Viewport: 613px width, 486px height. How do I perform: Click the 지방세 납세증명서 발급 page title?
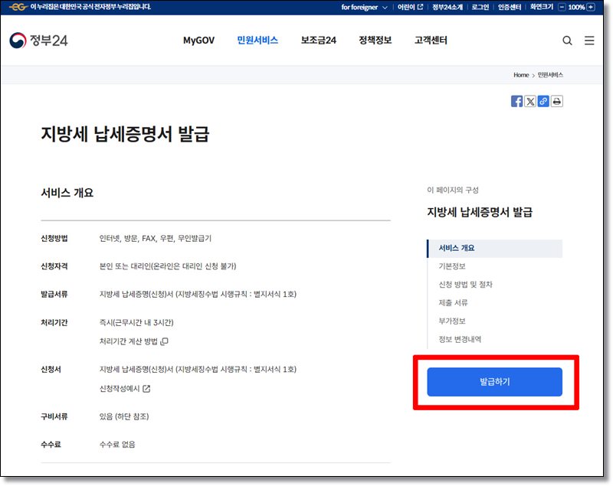125,134
